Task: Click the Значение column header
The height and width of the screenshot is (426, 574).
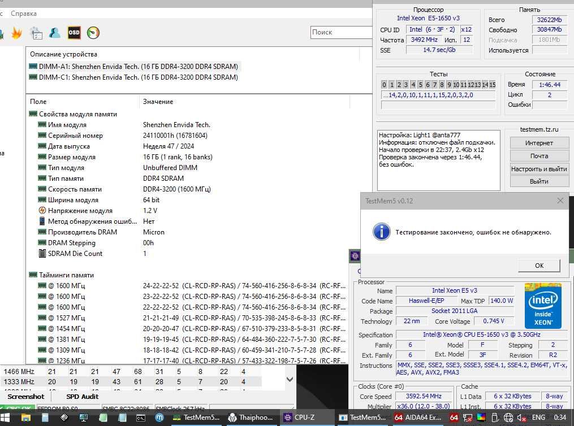Action: point(158,102)
